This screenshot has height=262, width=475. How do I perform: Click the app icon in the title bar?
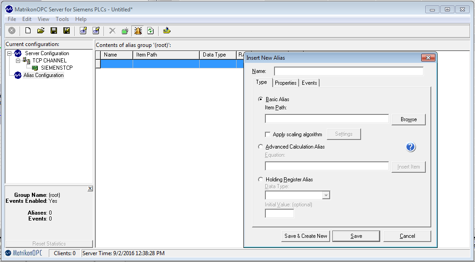pyautogui.click(x=9, y=10)
